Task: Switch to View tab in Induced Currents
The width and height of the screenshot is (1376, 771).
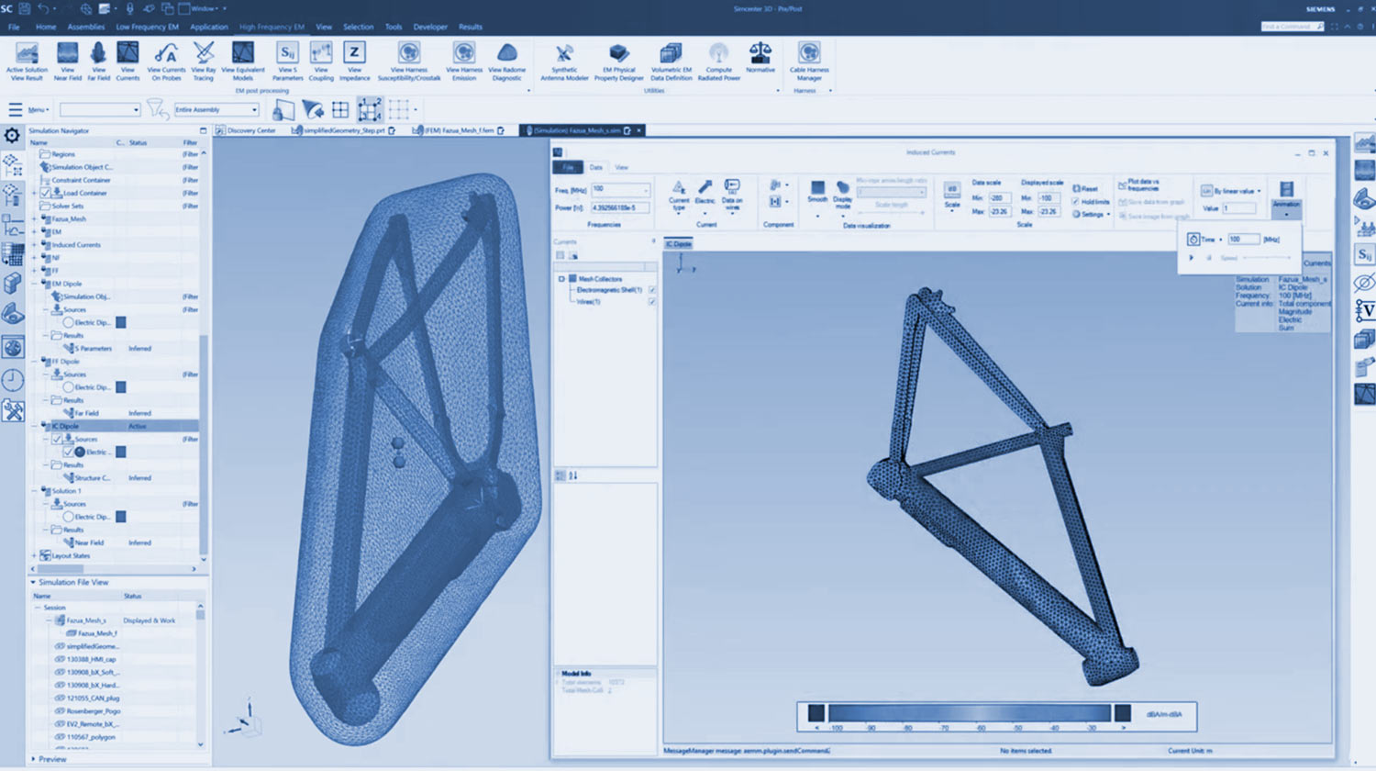Action: [621, 167]
